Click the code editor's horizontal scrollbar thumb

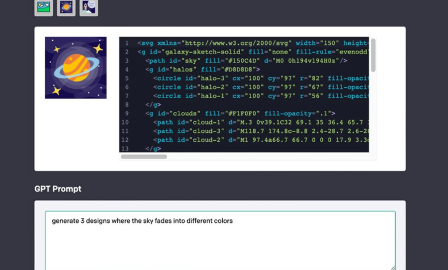(144, 156)
